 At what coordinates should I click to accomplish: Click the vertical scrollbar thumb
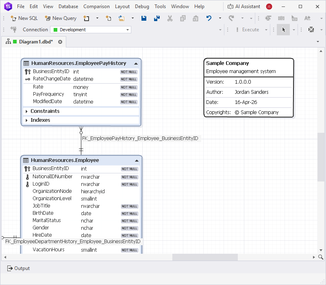point(320,157)
